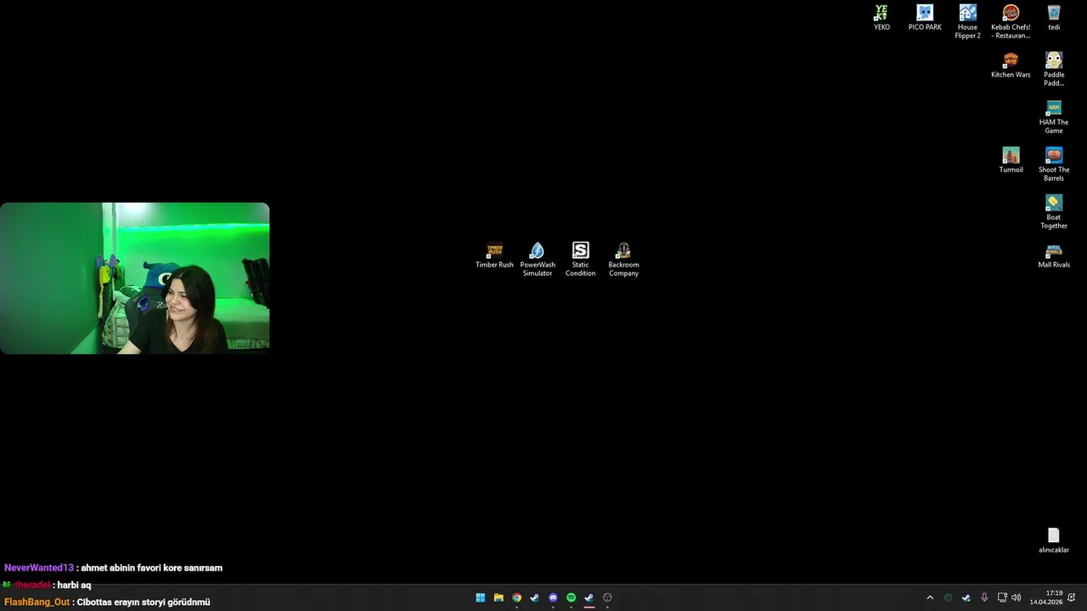Click the Steam icon in the system tray
Image resolution: width=1087 pixels, height=611 pixels.
pos(966,597)
